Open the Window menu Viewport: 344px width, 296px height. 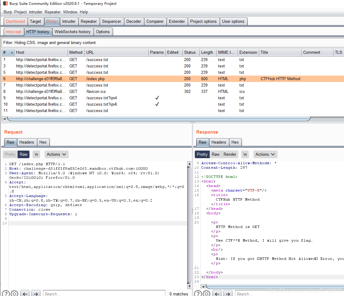[x=70, y=12]
